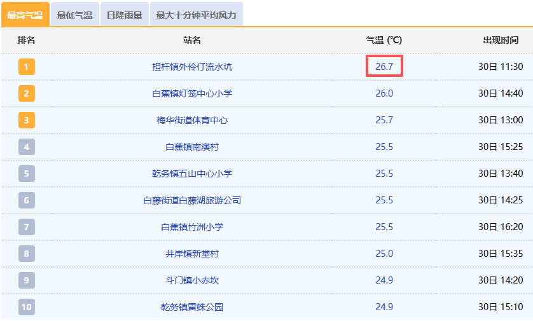Image resolution: width=533 pixels, height=321 pixels.
Task: Click the 气温 (℃) column header
Action: coord(384,40)
